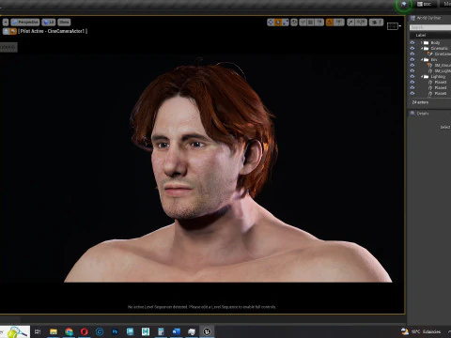Click the Label column header
This screenshot has width=451, height=338.
tap(421, 35)
